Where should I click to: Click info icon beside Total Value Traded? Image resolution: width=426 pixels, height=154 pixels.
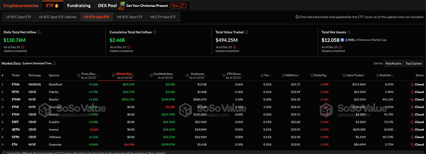246,32
